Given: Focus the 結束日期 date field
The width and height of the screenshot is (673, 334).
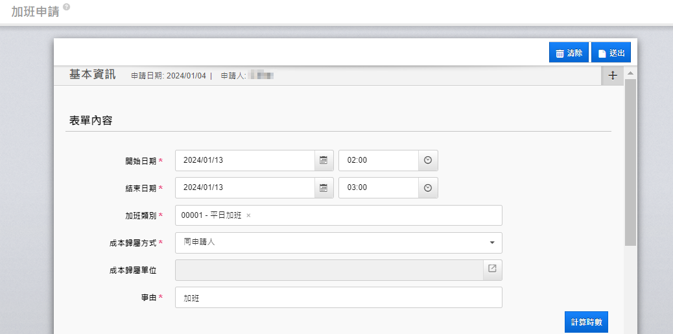Looking at the screenshot, I should tap(245, 187).
